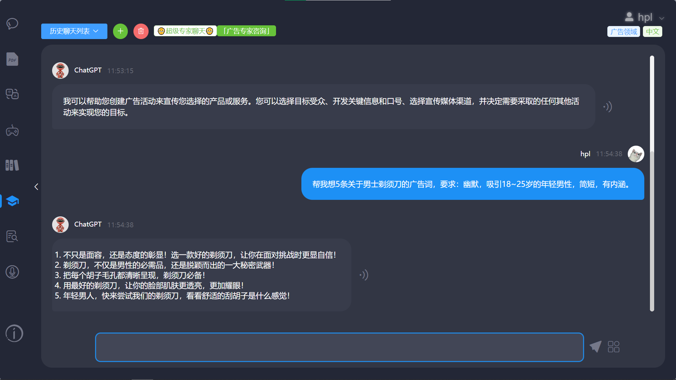Click the green new chat plus button
The width and height of the screenshot is (676, 380).
coord(120,31)
